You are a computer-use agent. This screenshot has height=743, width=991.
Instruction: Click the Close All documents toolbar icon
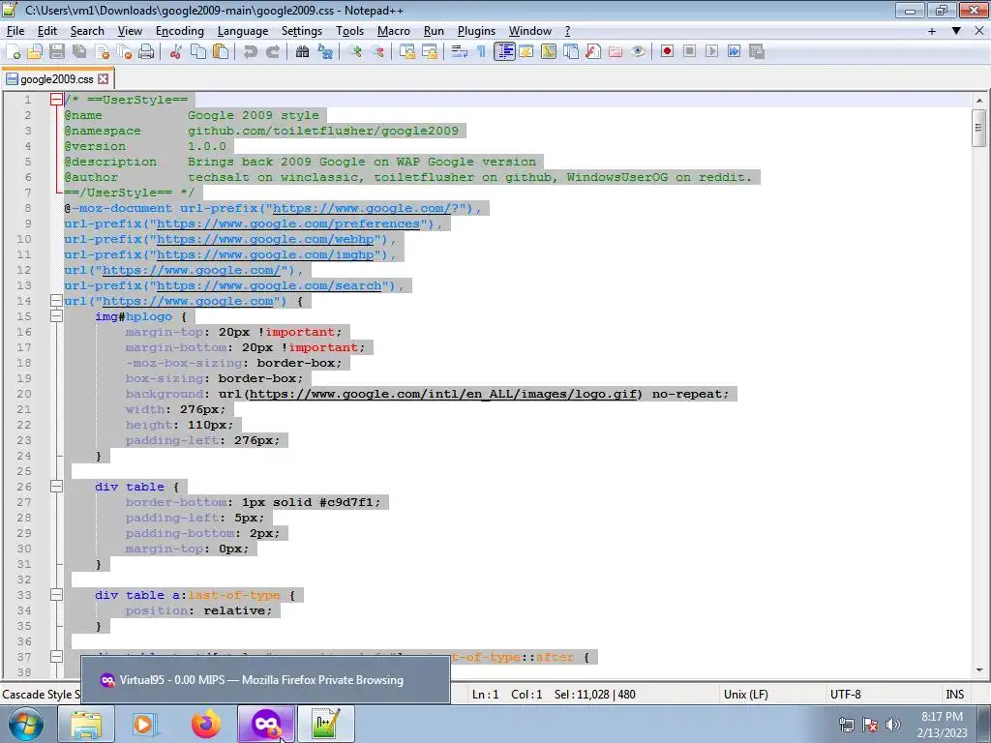[x=125, y=52]
